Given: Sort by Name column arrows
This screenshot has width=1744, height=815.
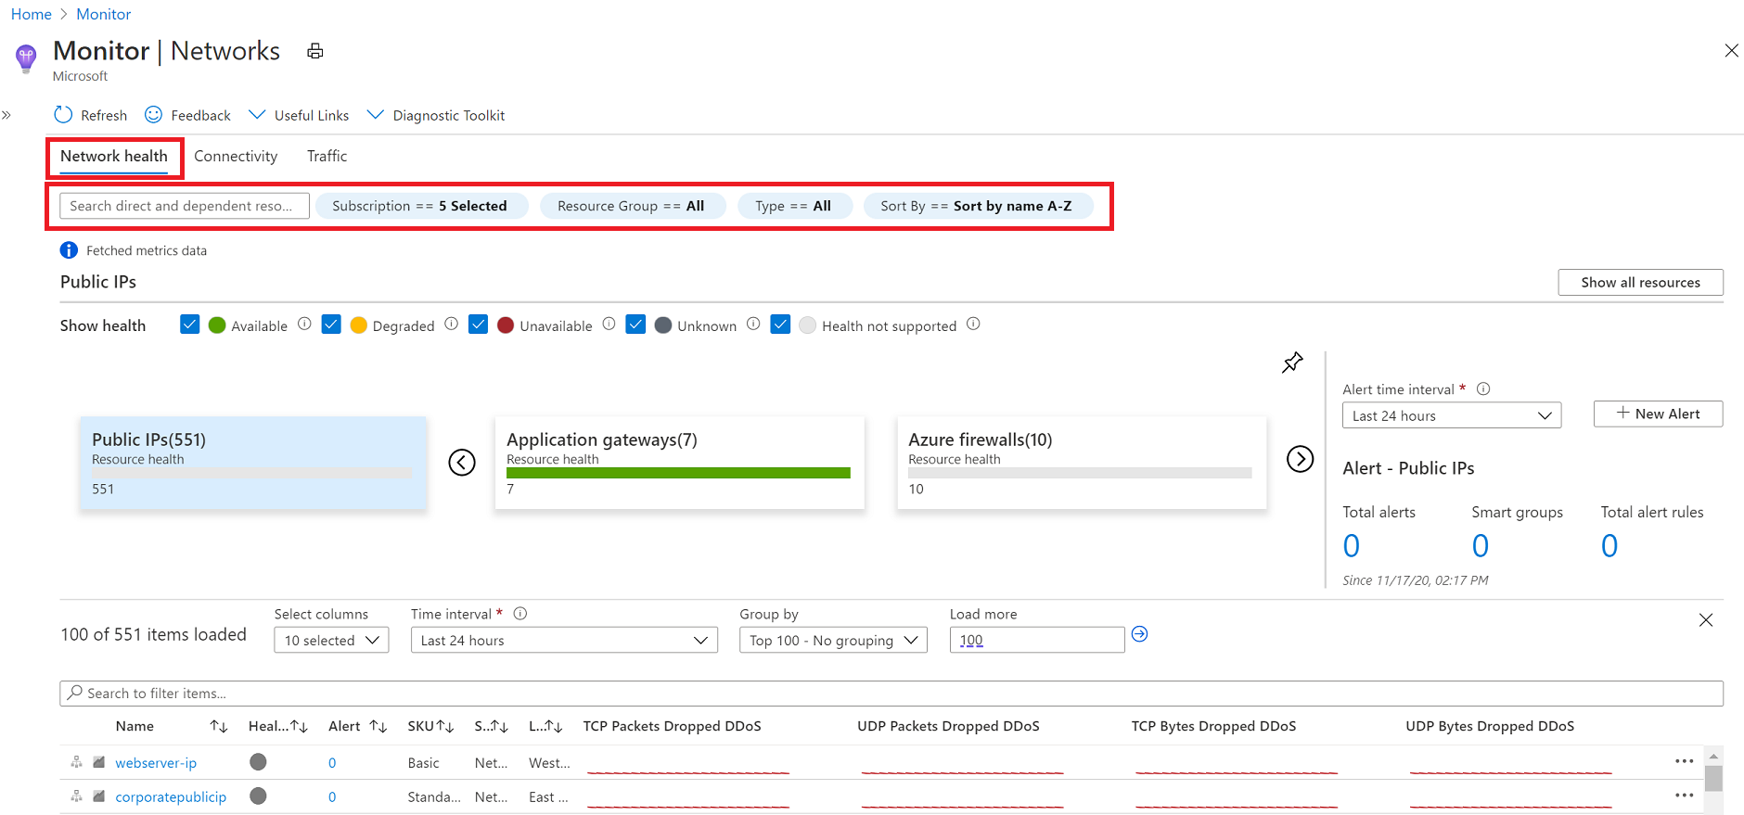Looking at the screenshot, I should point(219,727).
